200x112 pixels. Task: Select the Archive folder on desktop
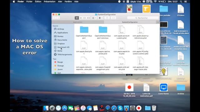[181, 89]
